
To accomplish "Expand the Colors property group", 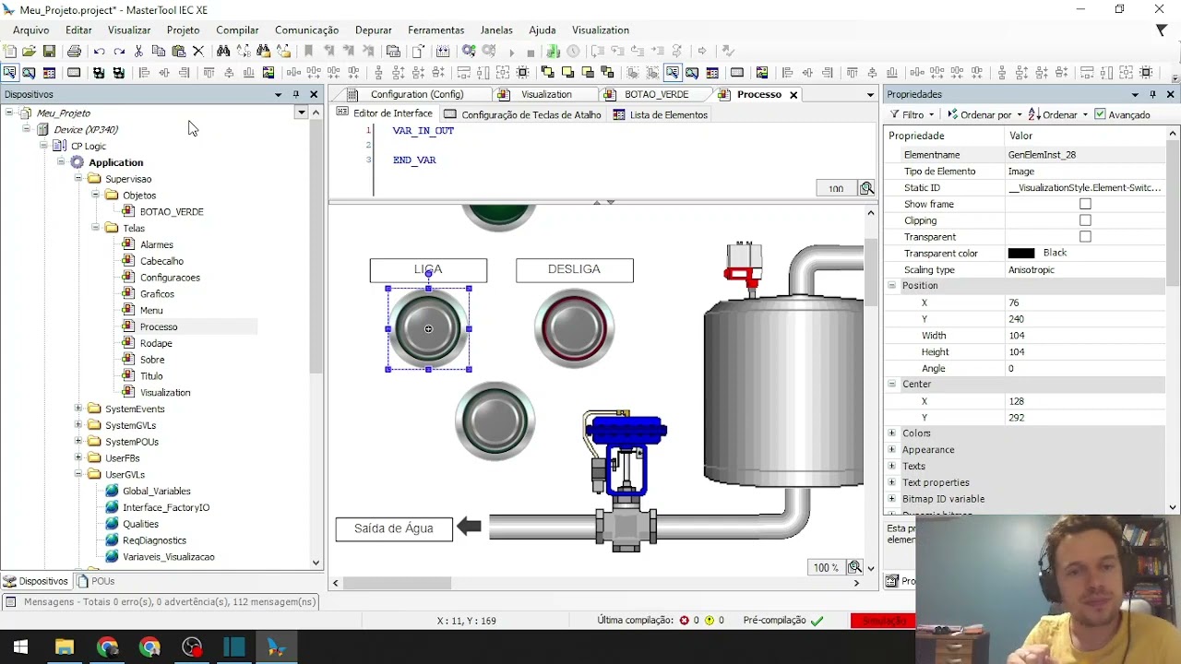I will [891, 433].
